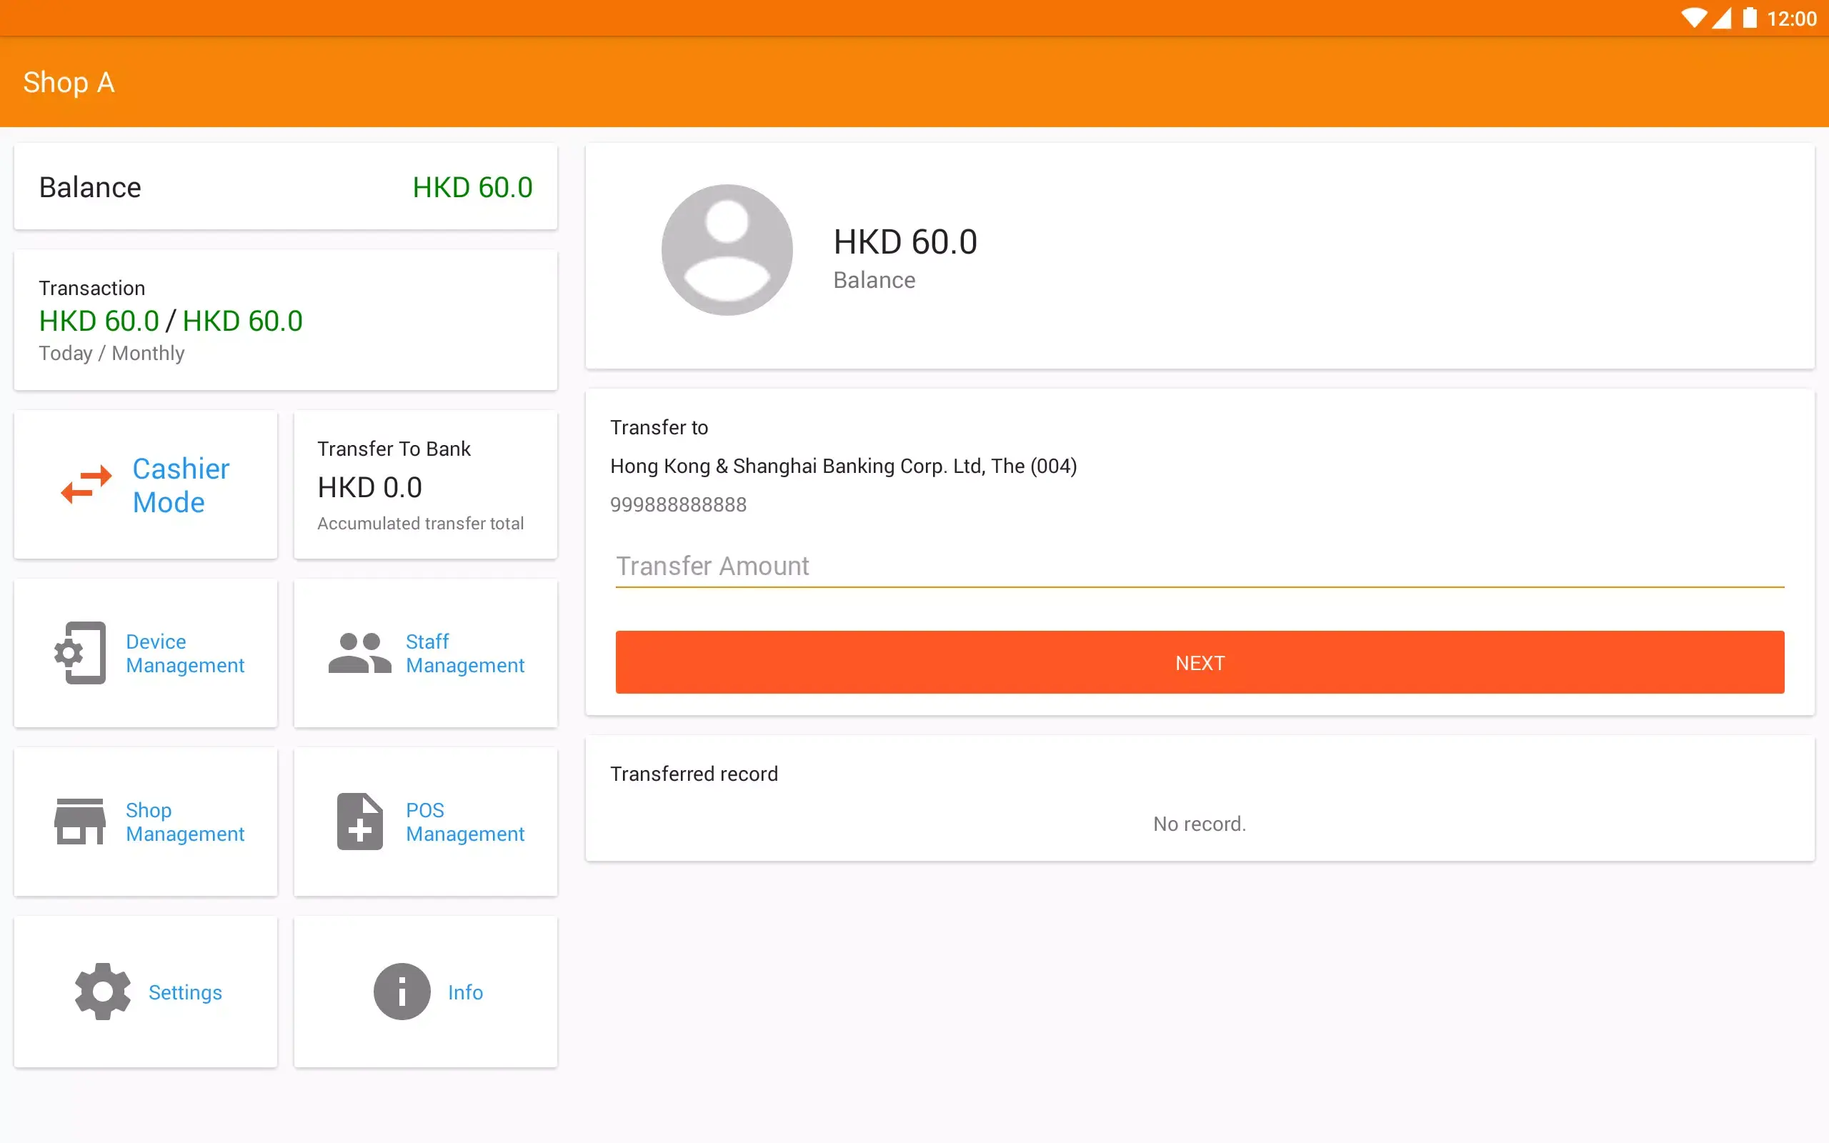The width and height of the screenshot is (1829, 1143).
Task: Open Info via the info icon
Action: pos(400,991)
